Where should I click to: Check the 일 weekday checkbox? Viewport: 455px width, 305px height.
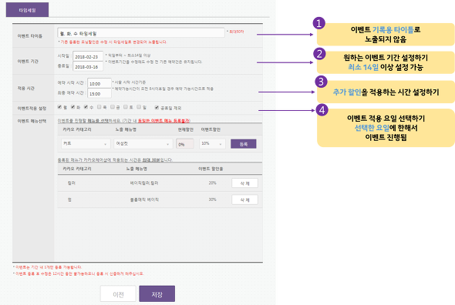click(x=139, y=107)
